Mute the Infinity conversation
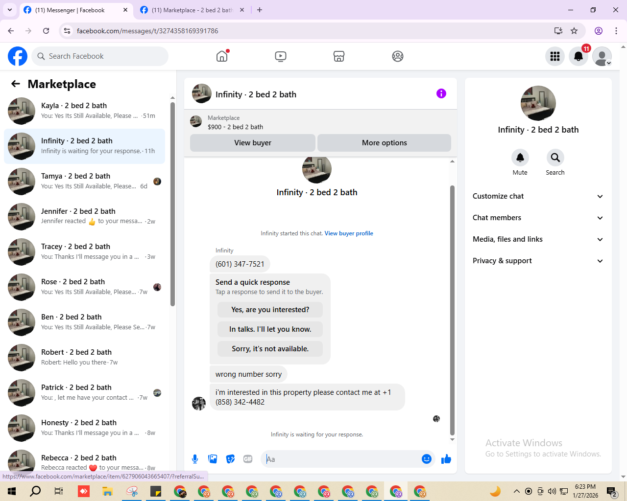The width and height of the screenshot is (627, 501). (x=520, y=158)
